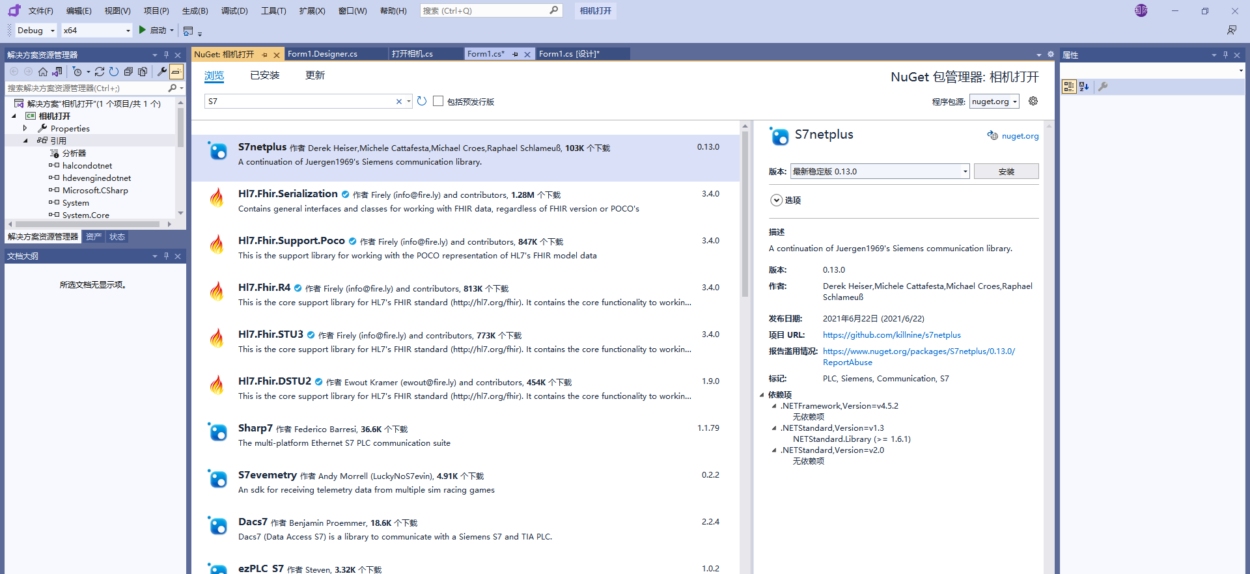Switch to the Assets tab below Solution Explorer
Screen dimensions: 1250x574
click(x=94, y=237)
